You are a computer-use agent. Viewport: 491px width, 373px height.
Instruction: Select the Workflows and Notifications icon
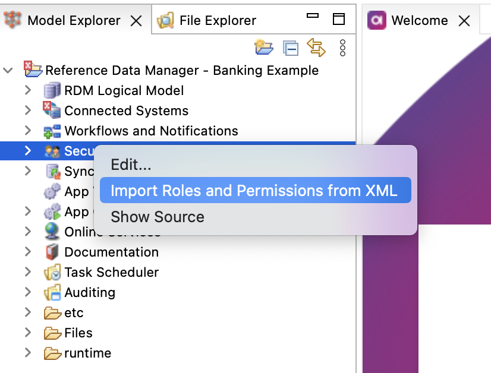53,131
